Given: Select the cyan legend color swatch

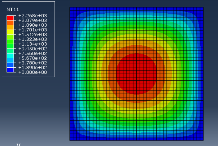Looking at the screenshot, I should coord(10,56).
